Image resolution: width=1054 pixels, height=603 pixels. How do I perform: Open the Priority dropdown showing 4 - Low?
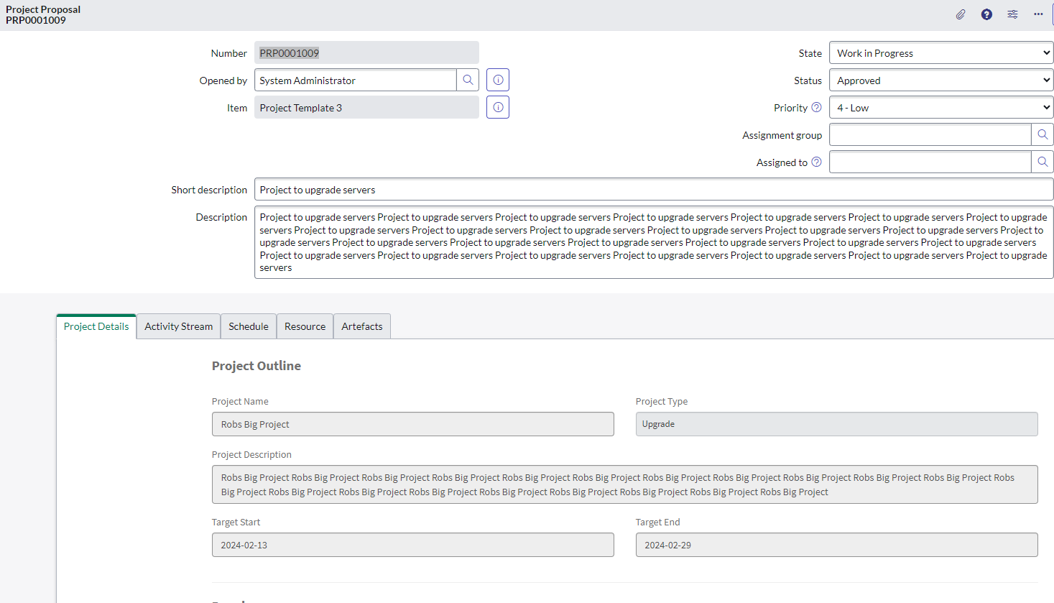(x=940, y=107)
